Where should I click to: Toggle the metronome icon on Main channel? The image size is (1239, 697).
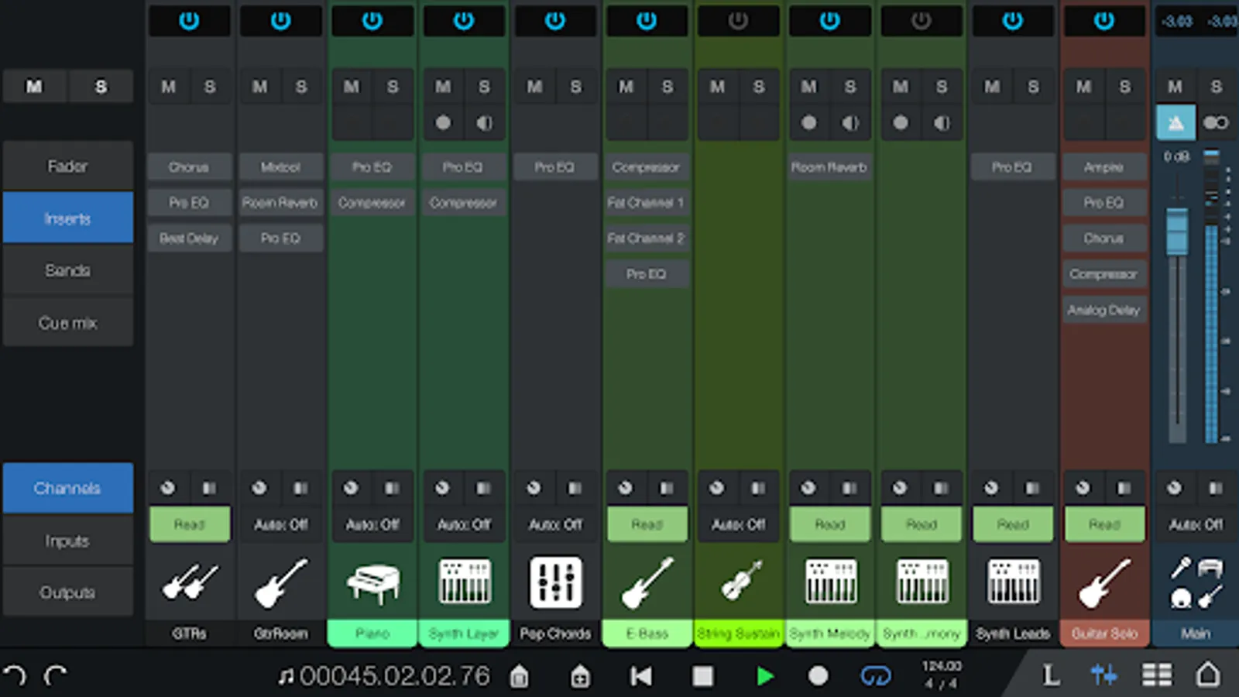1176,122
